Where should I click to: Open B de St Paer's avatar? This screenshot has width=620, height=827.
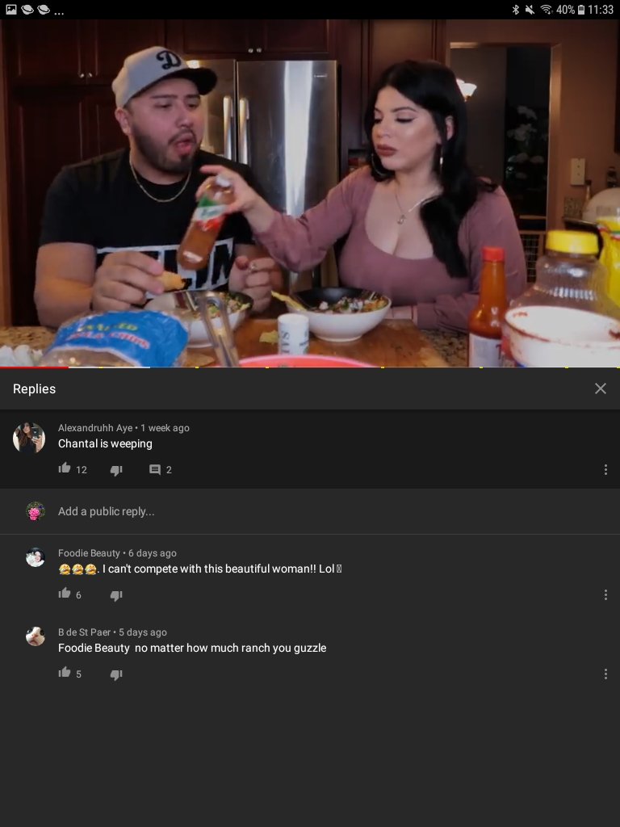coord(36,636)
